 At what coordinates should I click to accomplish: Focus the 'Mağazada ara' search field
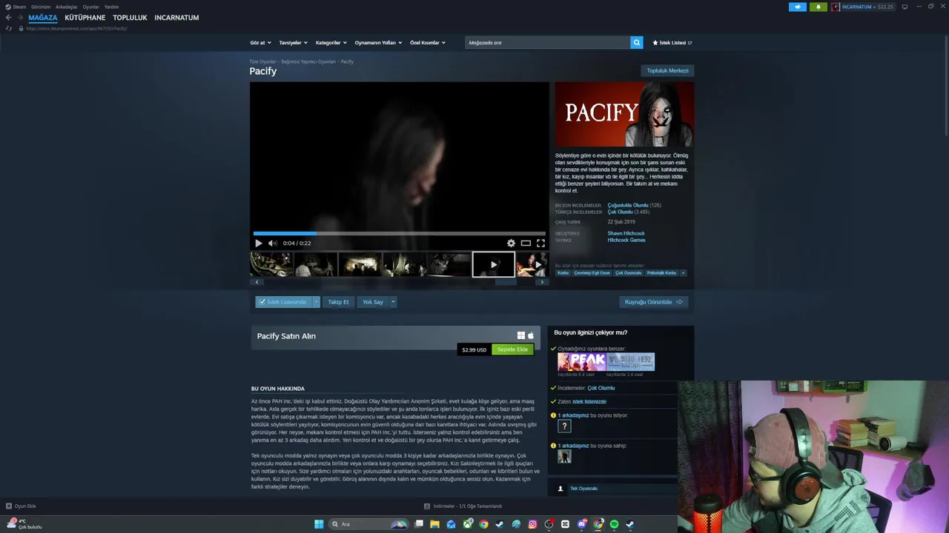point(547,42)
